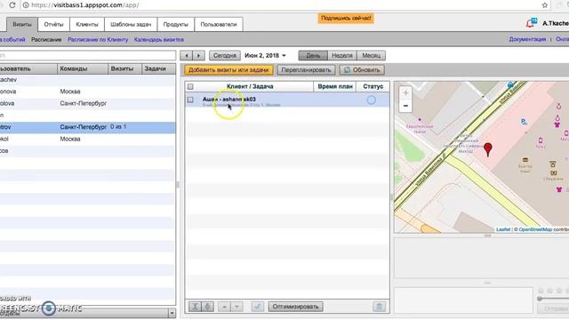
Task: Open the Отчёты tab
Action: [x=53, y=24]
